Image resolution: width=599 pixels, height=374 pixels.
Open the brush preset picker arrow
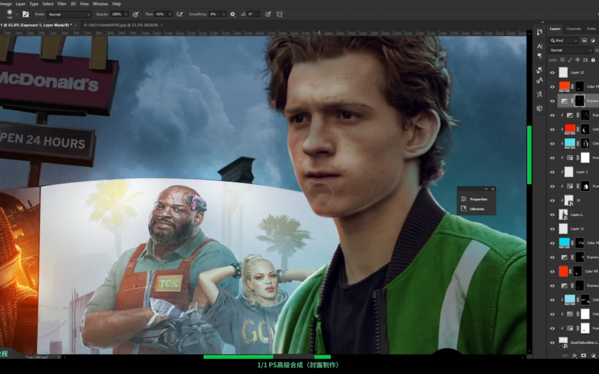16,14
